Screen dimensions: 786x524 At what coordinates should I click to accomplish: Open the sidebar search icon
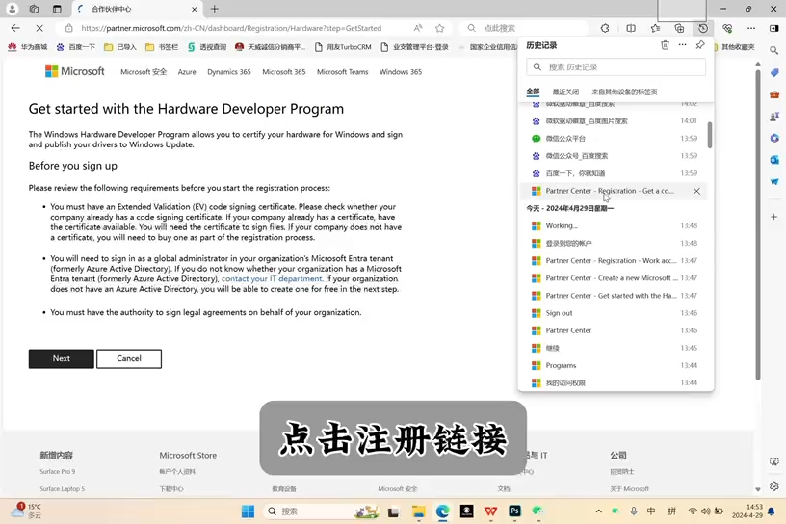pyautogui.click(x=774, y=50)
